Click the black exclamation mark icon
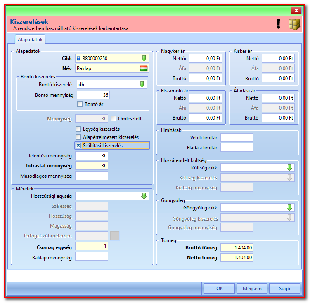 pyautogui.click(x=278, y=24)
